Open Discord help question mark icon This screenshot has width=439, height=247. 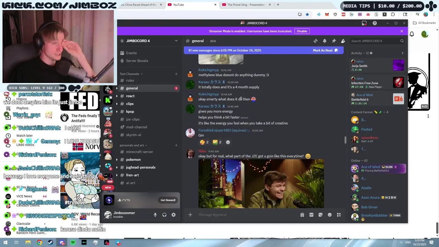(375, 23)
